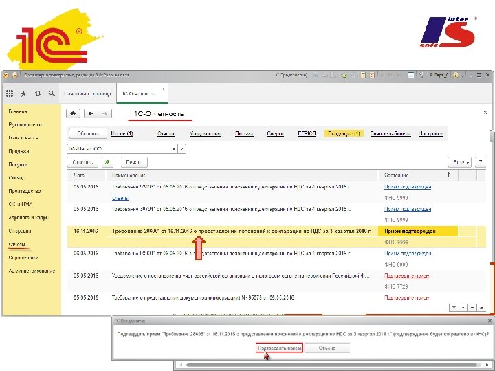Open the Производство section
The image size is (495, 371).
pos(25,191)
